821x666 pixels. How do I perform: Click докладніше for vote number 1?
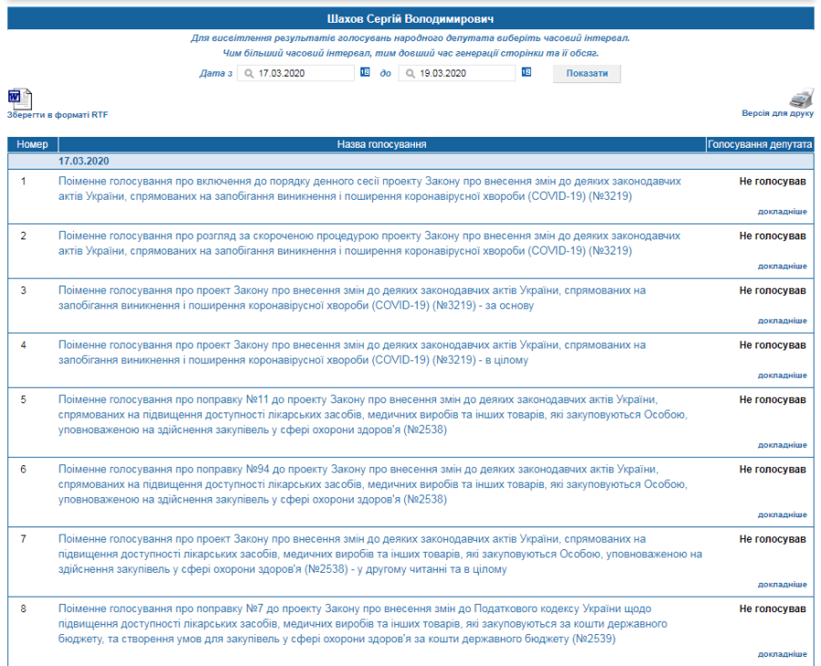(x=782, y=212)
